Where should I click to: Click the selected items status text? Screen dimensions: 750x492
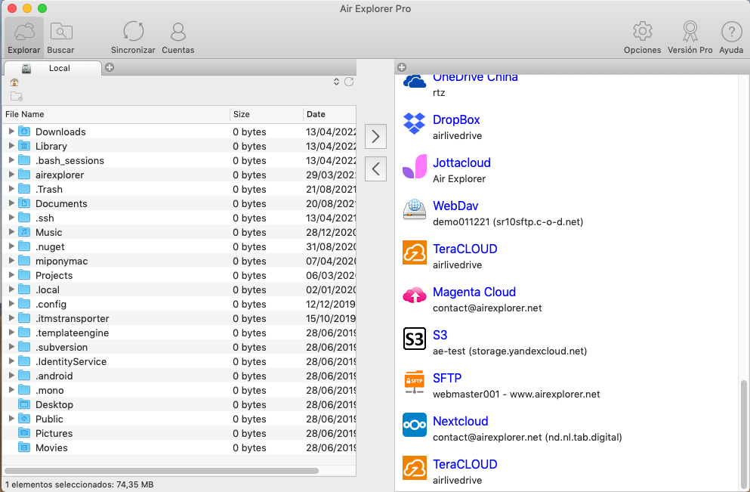pyautogui.click(x=79, y=485)
